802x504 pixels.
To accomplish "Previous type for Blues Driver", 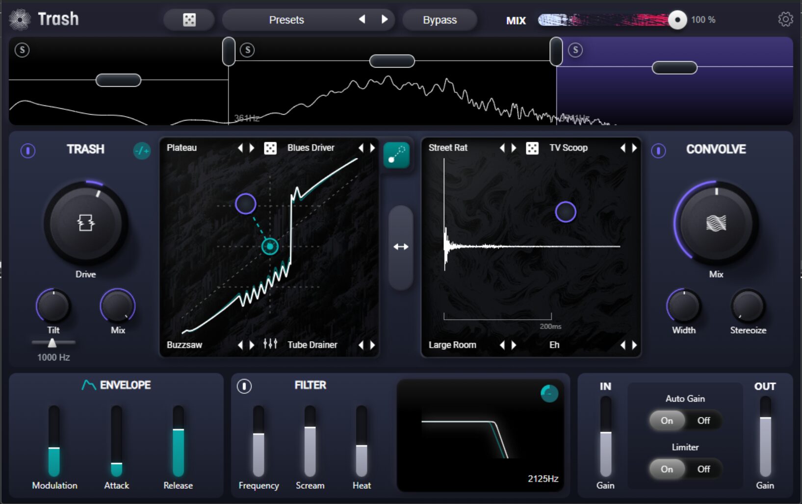I will (x=361, y=148).
